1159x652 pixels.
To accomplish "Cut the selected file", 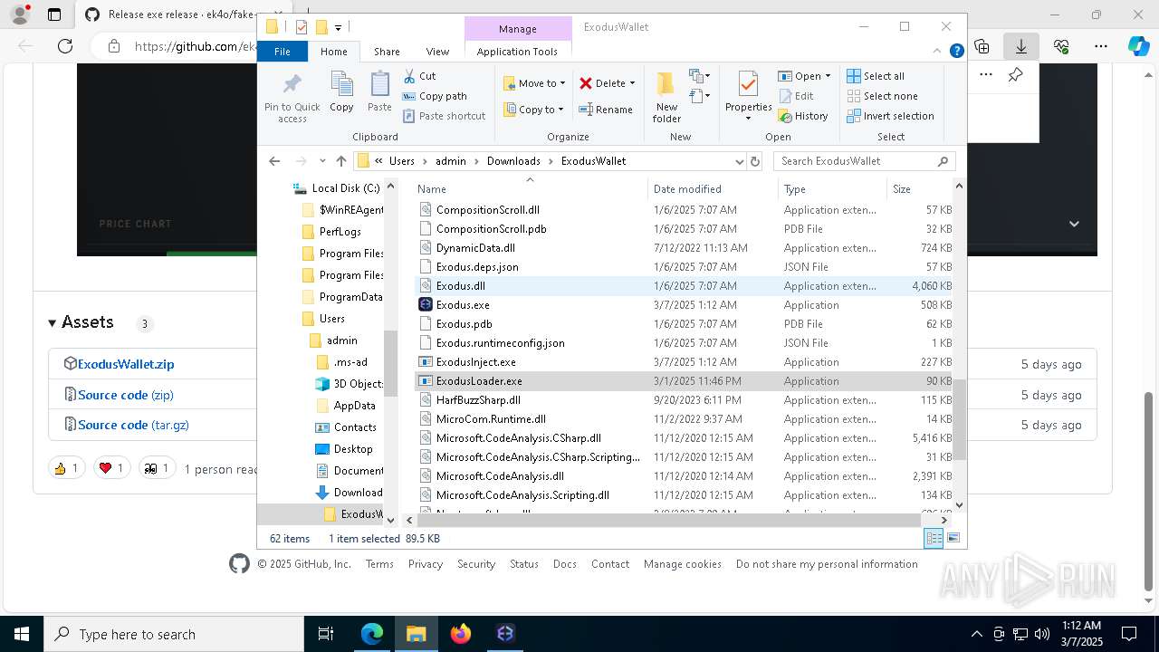I will click(x=419, y=76).
